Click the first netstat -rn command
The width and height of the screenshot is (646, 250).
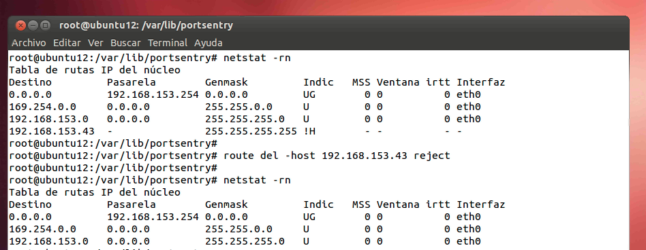pyautogui.click(x=257, y=58)
